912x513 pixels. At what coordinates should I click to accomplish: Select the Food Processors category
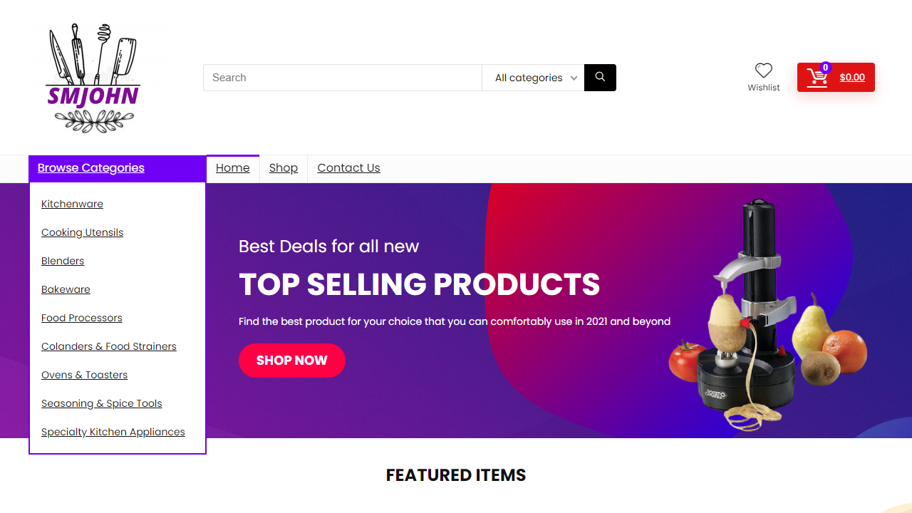click(x=82, y=318)
